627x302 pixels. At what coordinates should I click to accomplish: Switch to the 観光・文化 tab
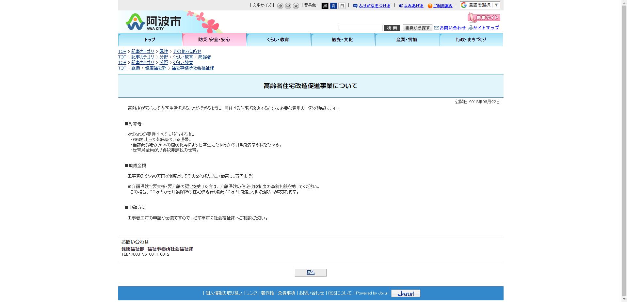click(x=343, y=40)
